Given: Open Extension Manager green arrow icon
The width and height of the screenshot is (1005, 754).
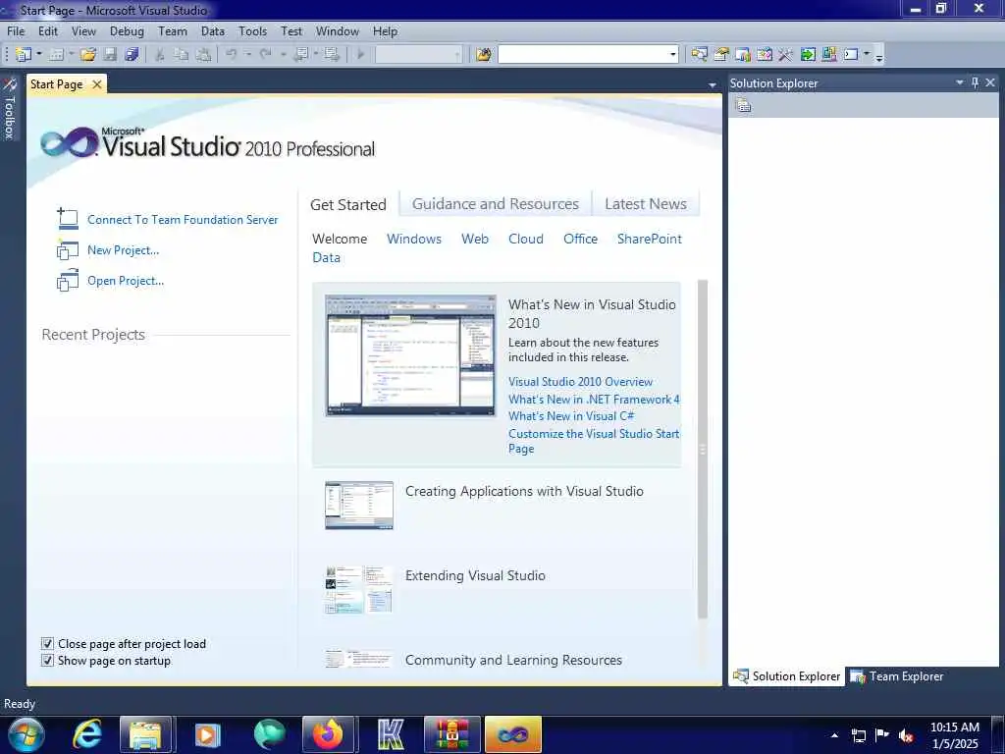Looking at the screenshot, I should (x=808, y=55).
